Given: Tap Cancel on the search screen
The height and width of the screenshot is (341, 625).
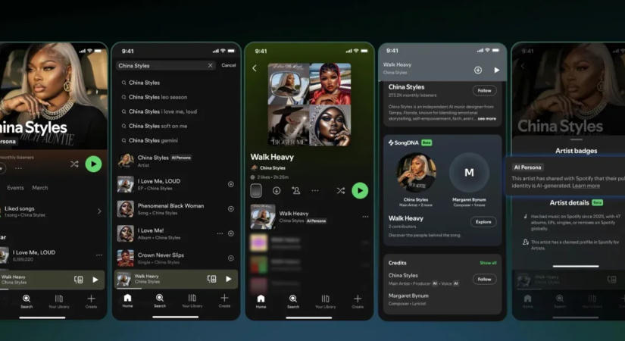Looking at the screenshot, I should (228, 65).
